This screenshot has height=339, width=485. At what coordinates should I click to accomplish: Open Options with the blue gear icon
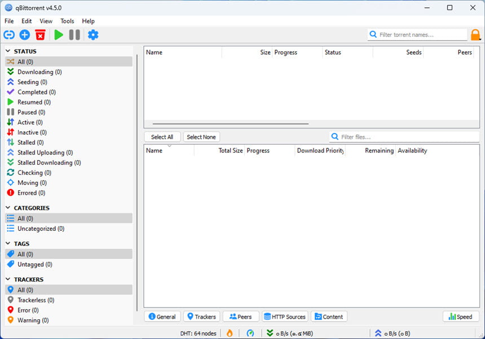click(x=93, y=34)
